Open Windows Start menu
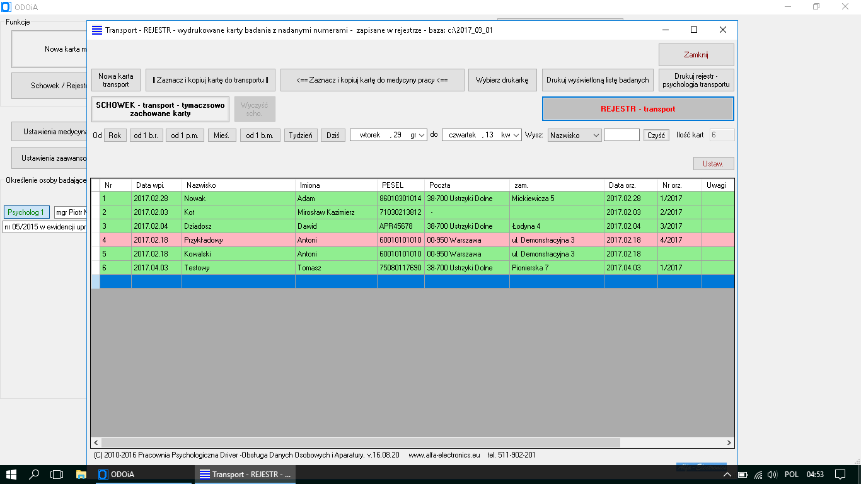 [11, 474]
